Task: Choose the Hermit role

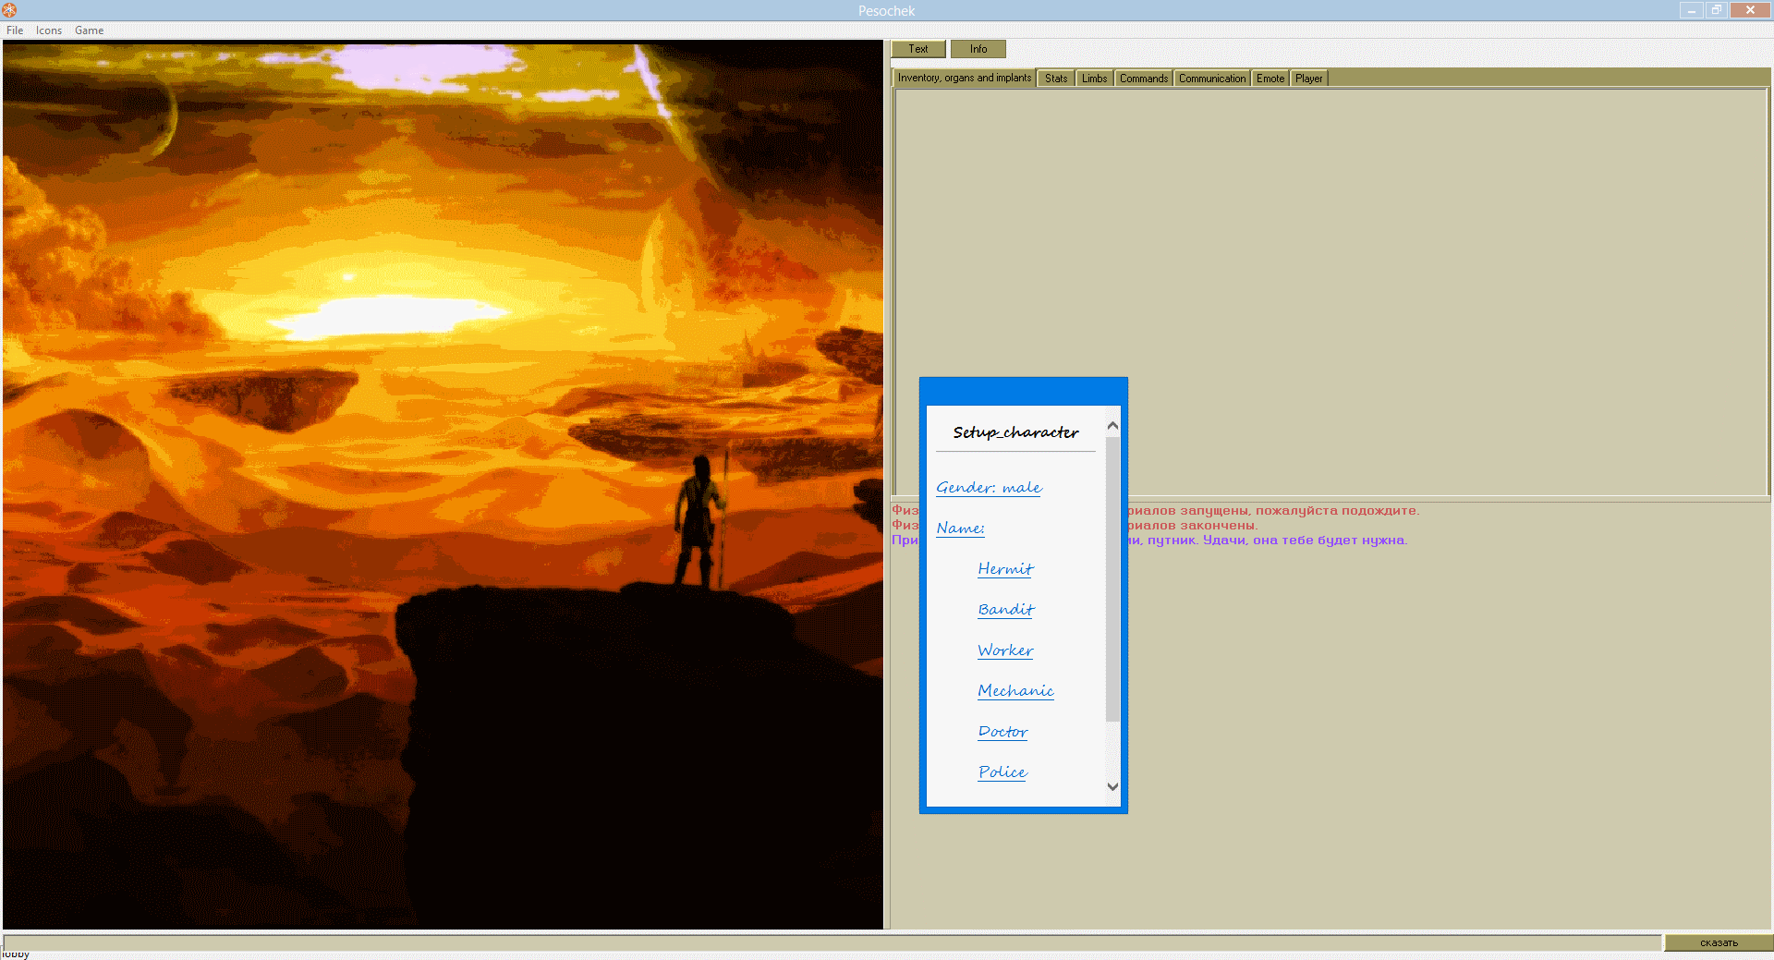Action: click(1005, 569)
